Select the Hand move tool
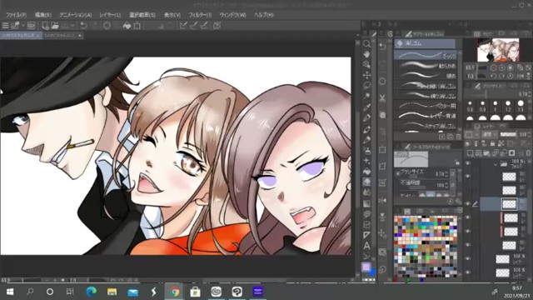Viewport: 533px width, 300px height. (366, 54)
